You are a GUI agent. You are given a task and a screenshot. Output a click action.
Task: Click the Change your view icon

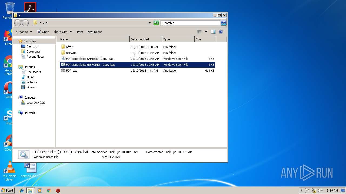pyautogui.click(x=199, y=32)
